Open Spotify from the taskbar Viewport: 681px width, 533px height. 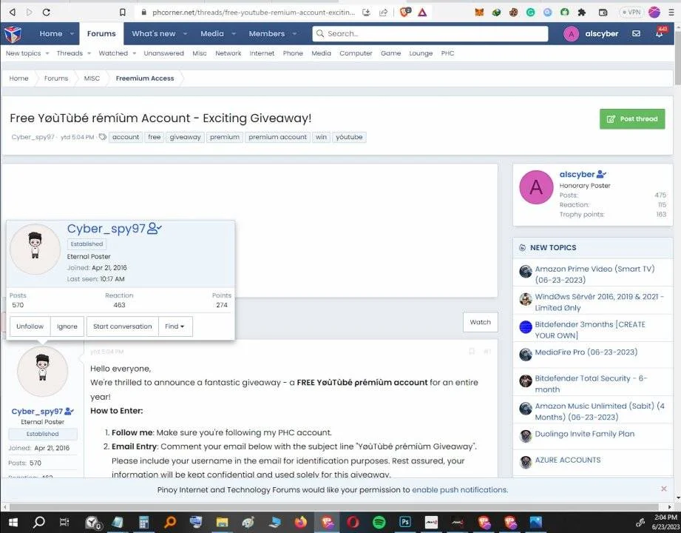[x=379, y=522]
